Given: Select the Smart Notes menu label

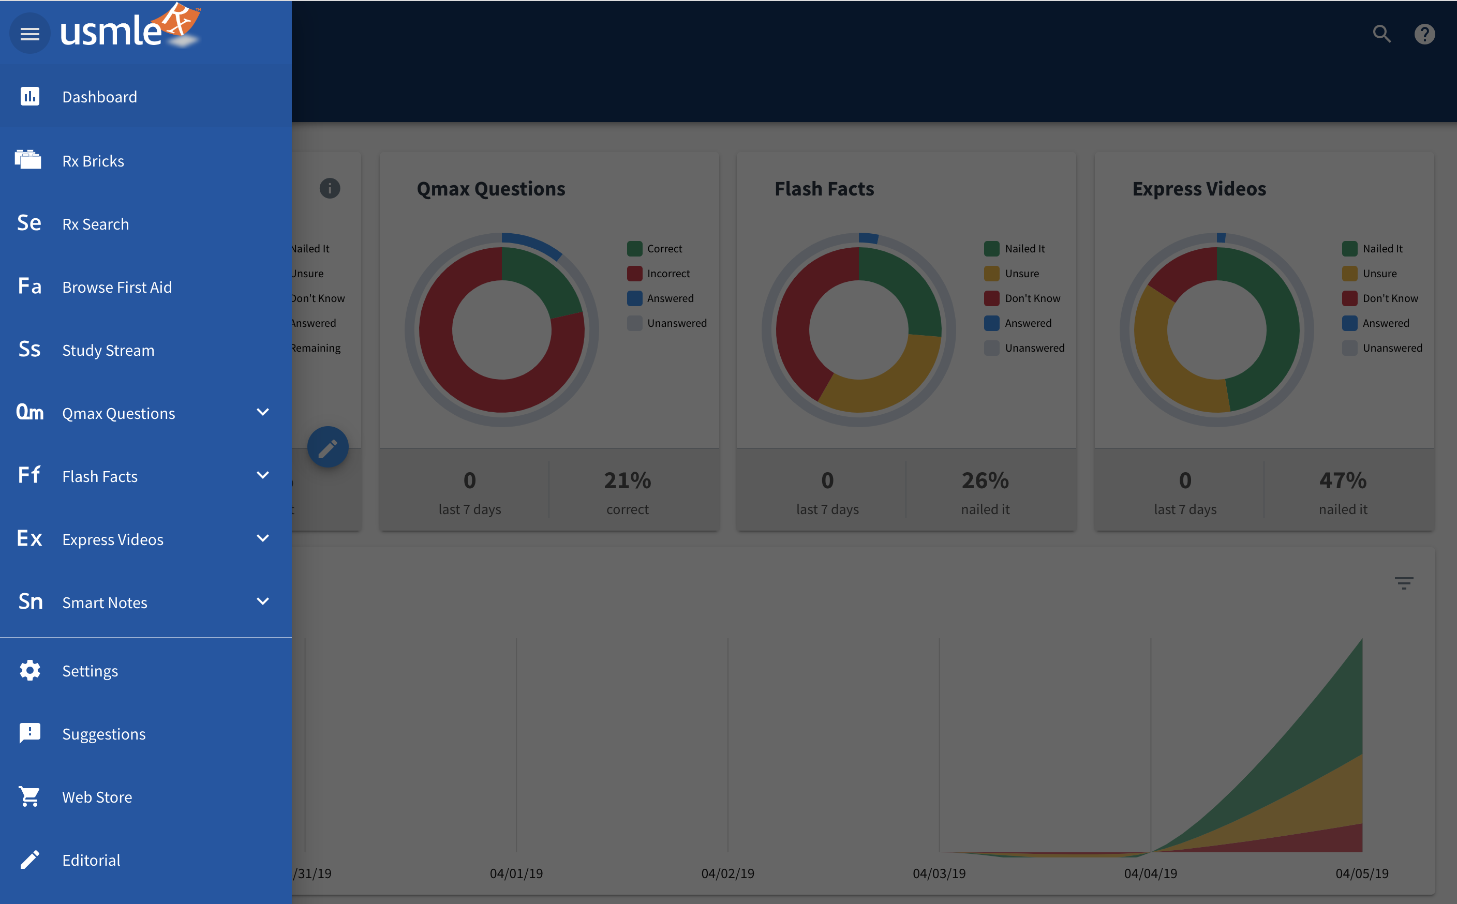Looking at the screenshot, I should click(x=105, y=602).
